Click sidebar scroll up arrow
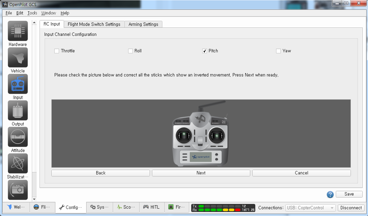 click(34, 23)
